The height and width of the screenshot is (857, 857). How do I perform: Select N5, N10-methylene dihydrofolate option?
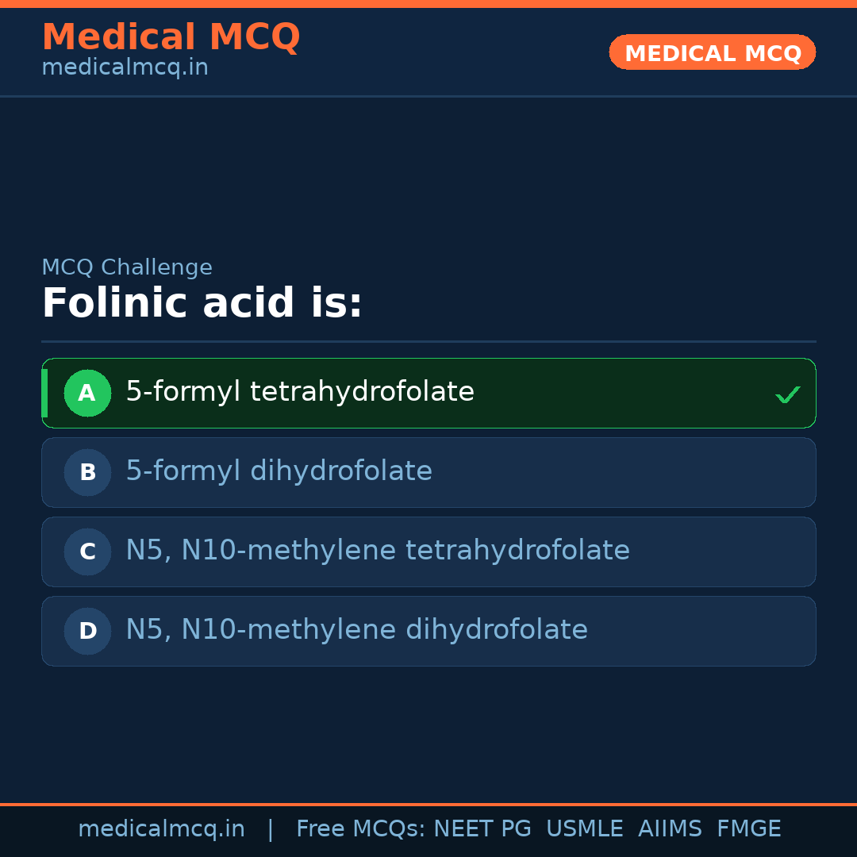click(356, 630)
